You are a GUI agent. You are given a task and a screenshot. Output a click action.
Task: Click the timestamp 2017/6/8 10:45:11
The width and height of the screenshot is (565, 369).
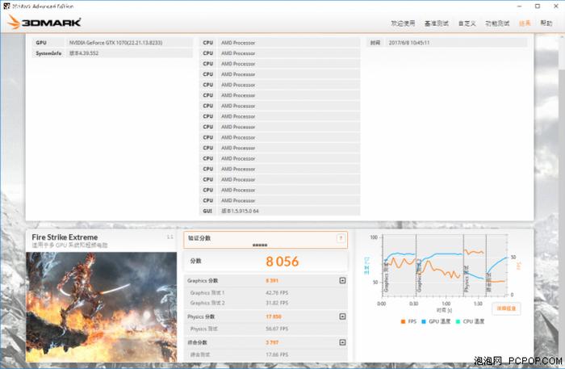[x=409, y=43]
